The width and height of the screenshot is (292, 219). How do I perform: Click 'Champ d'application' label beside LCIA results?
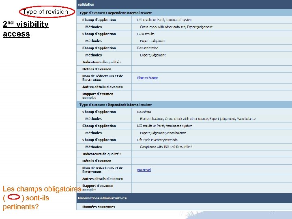point(99,34)
